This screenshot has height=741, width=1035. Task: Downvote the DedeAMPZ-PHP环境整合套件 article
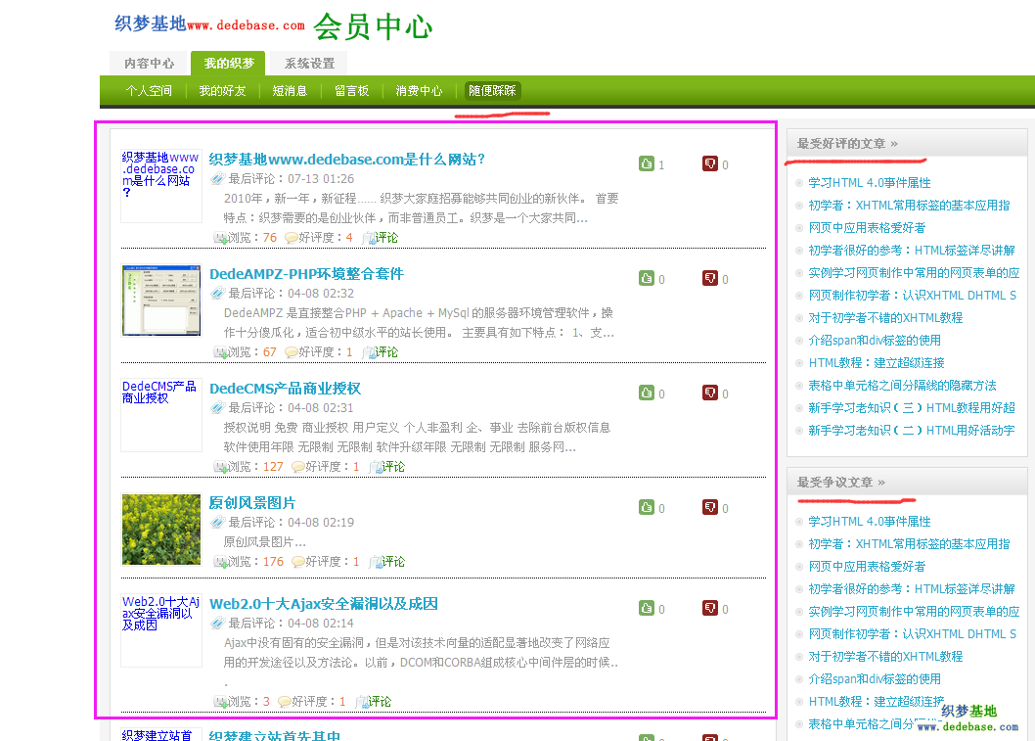709,278
